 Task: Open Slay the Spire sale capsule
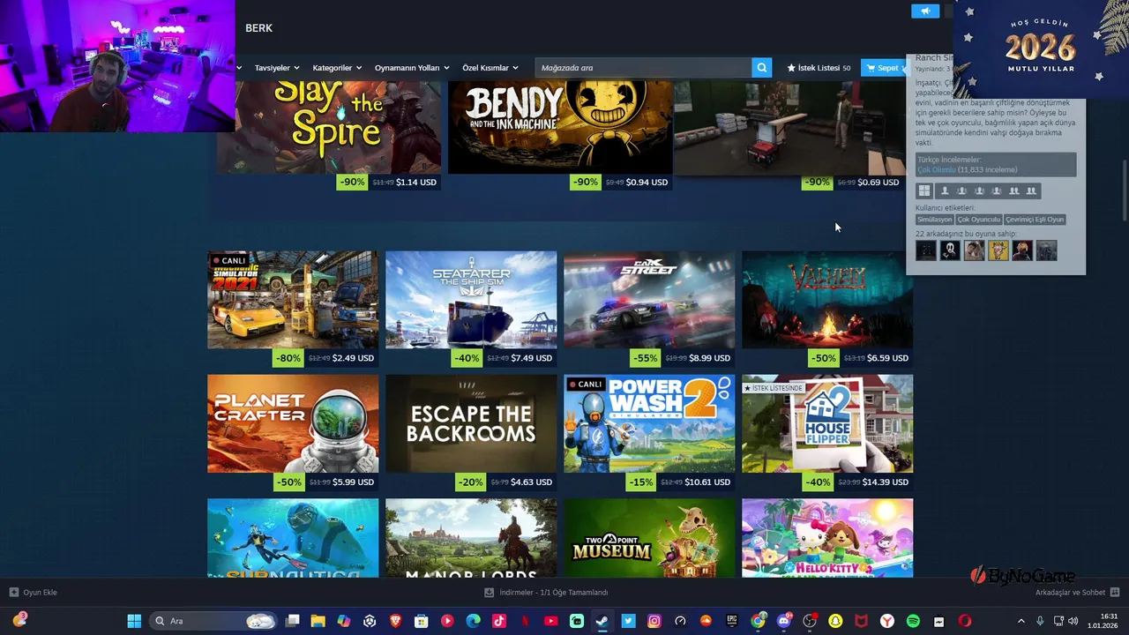pyautogui.click(x=329, y=127)
